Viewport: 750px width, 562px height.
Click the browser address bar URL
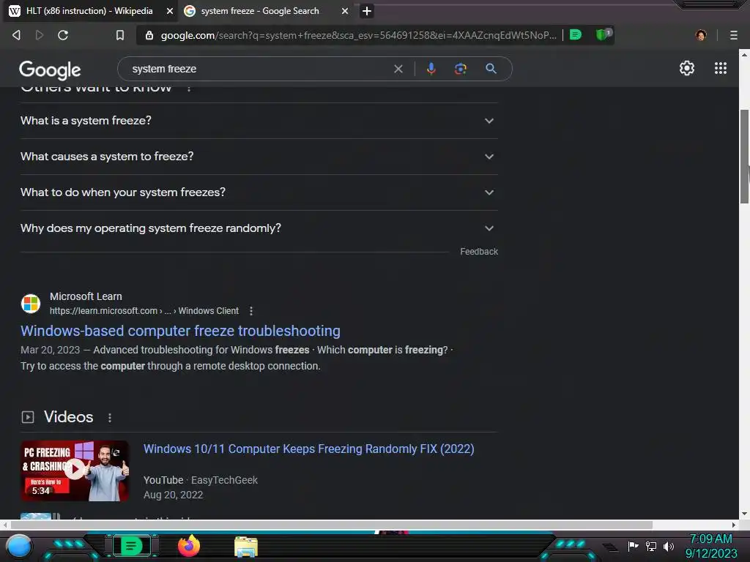pyautogui.click(x=358, y=35)
